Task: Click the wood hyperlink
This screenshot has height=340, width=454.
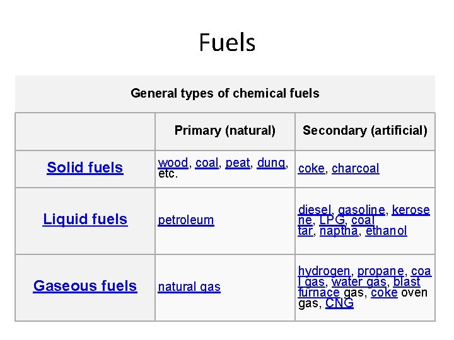Action: coord(173,162)
